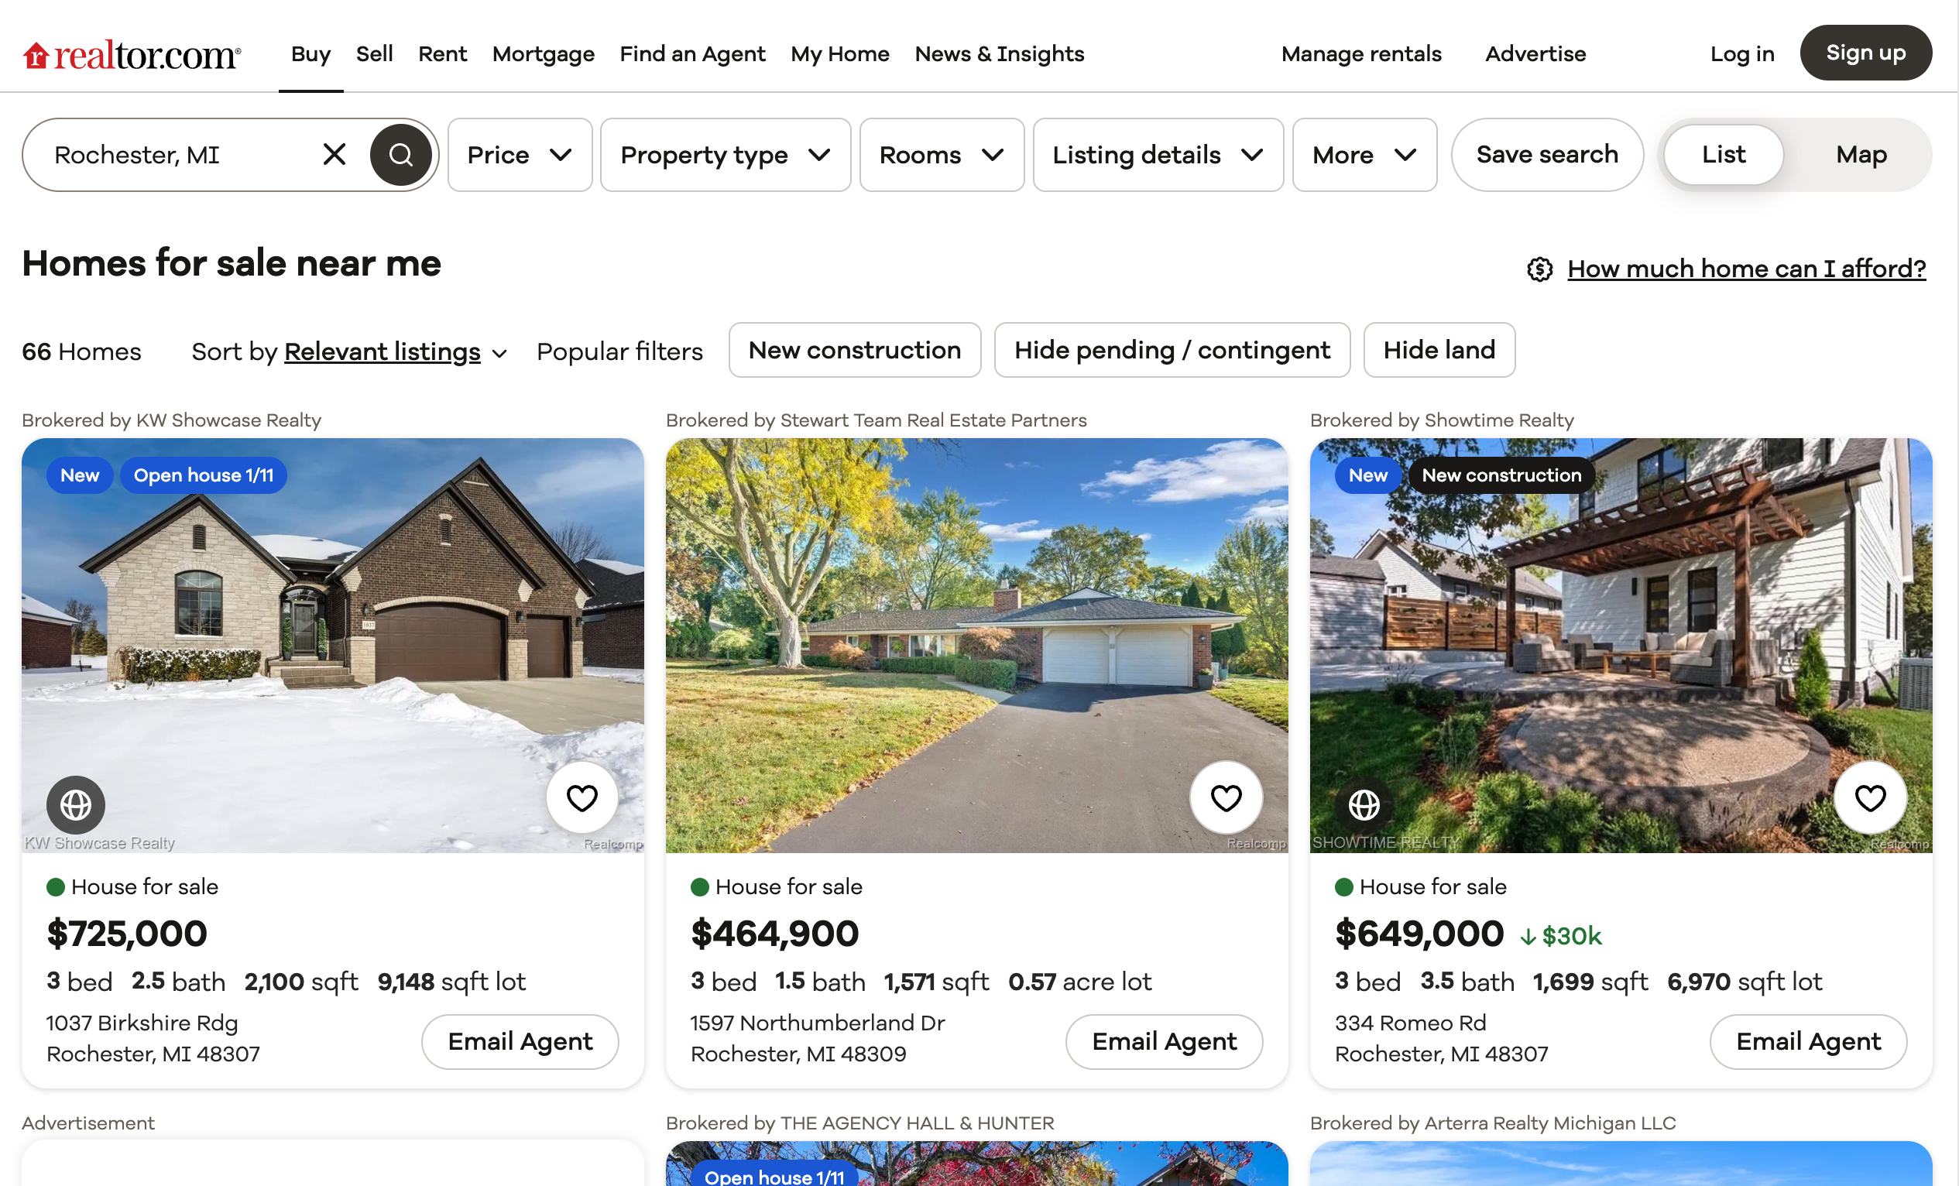This screenshot has height=1186, width=1959.
Task: Toggle Hide pending / contingent filter
Action: click(1172, 350)
